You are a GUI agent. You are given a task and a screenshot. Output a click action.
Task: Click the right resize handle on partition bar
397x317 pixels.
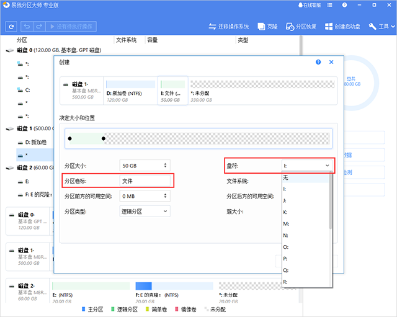[104, 138]
